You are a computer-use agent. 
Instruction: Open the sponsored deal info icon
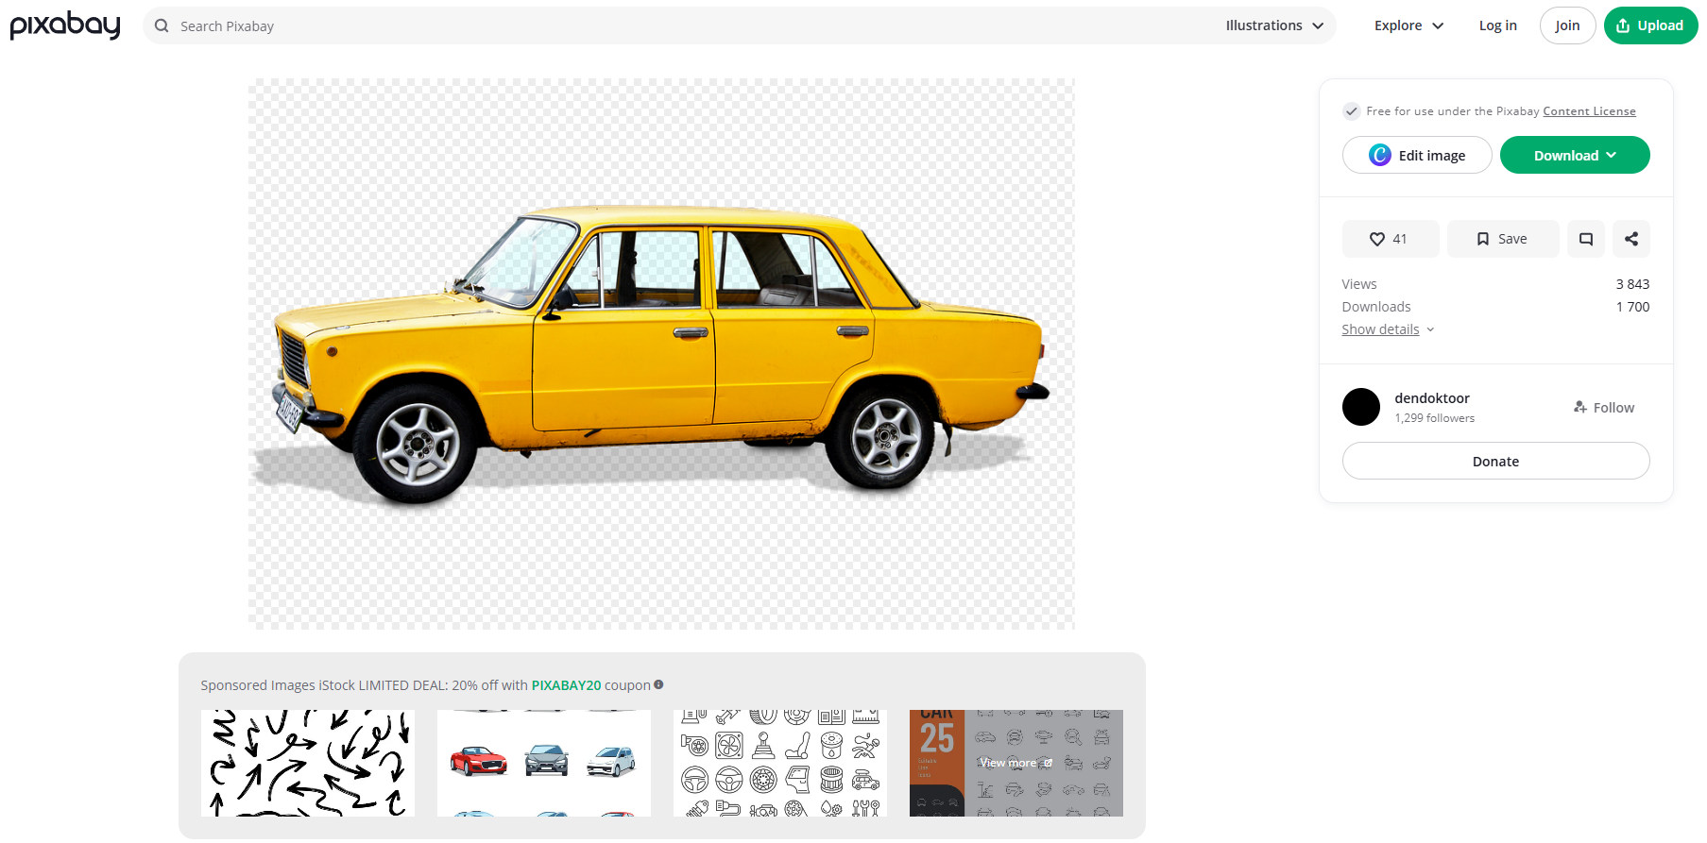click(658, 684)
